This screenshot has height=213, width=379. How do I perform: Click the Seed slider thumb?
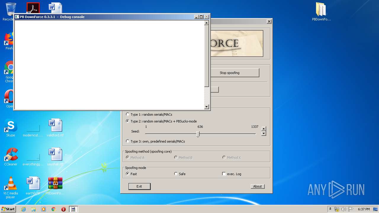pos(198,134)
